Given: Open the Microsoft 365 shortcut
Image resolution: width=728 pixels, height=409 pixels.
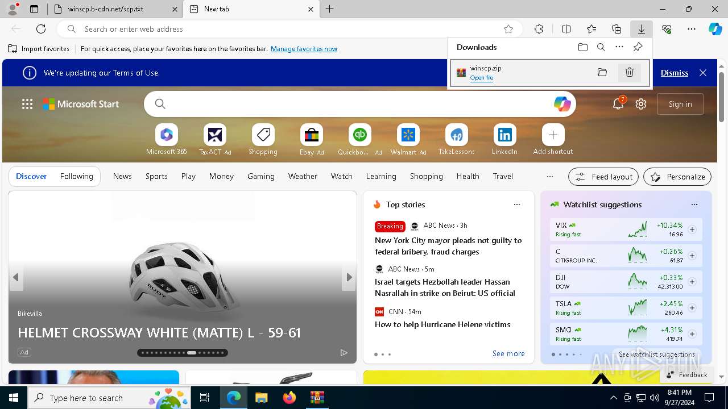Looking at the screenshot, I should [x=167, y=140].
